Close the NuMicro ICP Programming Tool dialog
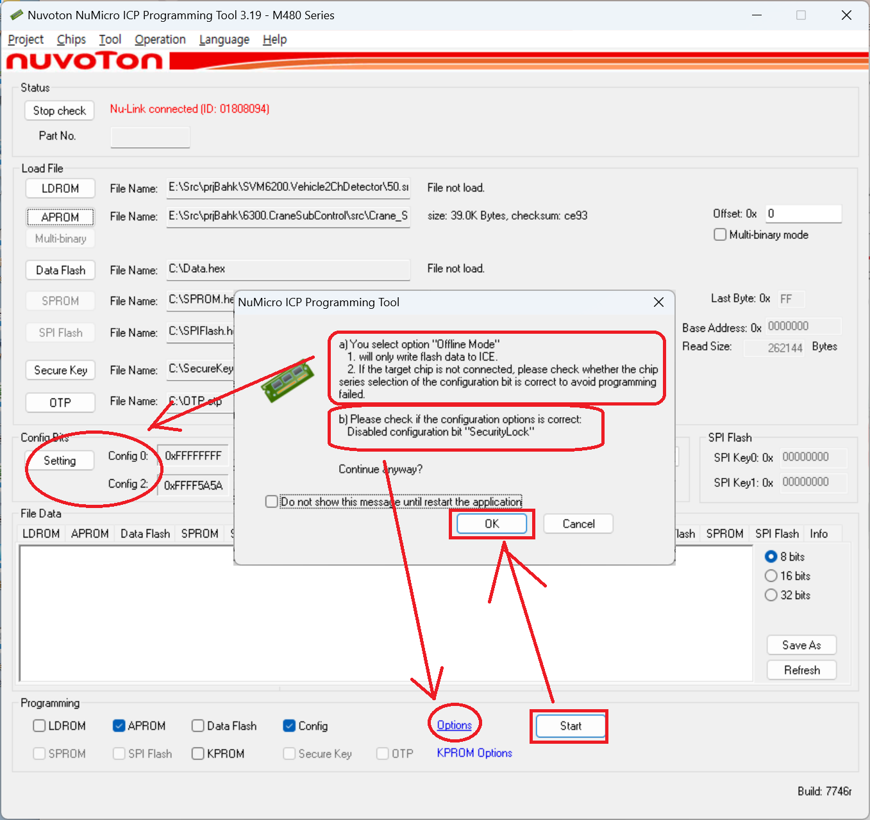The image size is (870, 820). click(658, 302)
